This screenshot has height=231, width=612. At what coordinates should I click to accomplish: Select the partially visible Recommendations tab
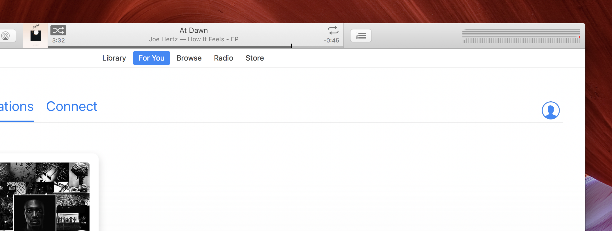pos(17,107)
